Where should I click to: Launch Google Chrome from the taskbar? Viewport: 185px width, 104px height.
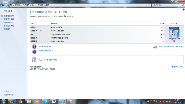(20, 101)
